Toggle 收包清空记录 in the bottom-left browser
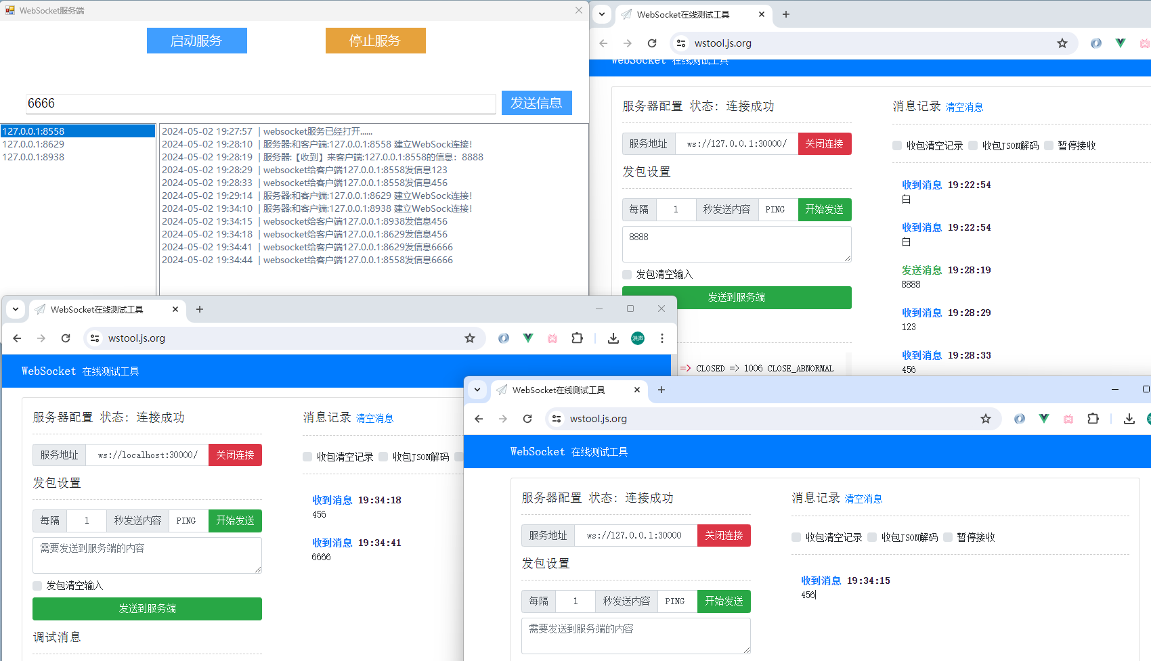The height and width of the screenshot is (661, 1151). [307, 457]
